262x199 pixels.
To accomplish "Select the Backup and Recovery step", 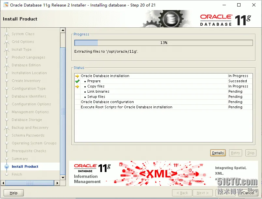I will (x=30, y=127).
